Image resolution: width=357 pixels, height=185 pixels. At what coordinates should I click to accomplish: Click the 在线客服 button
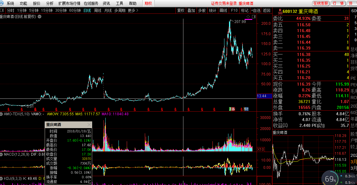pyautogui.click(x=321, y=3)
